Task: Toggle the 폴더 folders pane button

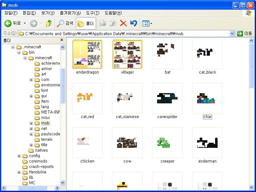Action: pyautogui.click(x=86, y=23)
